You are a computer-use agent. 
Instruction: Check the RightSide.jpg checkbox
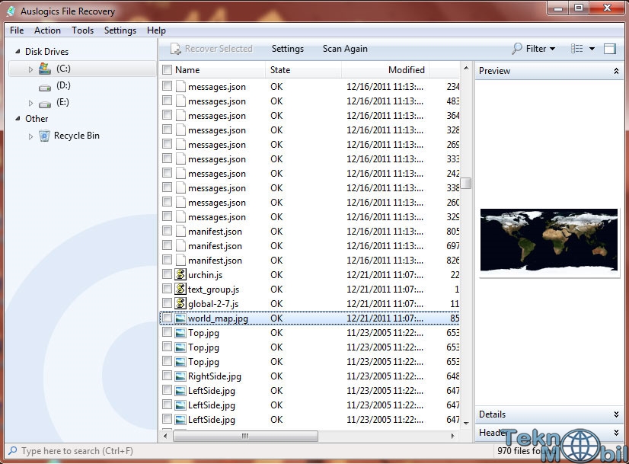pyautogui.click(x=167, y=376)
